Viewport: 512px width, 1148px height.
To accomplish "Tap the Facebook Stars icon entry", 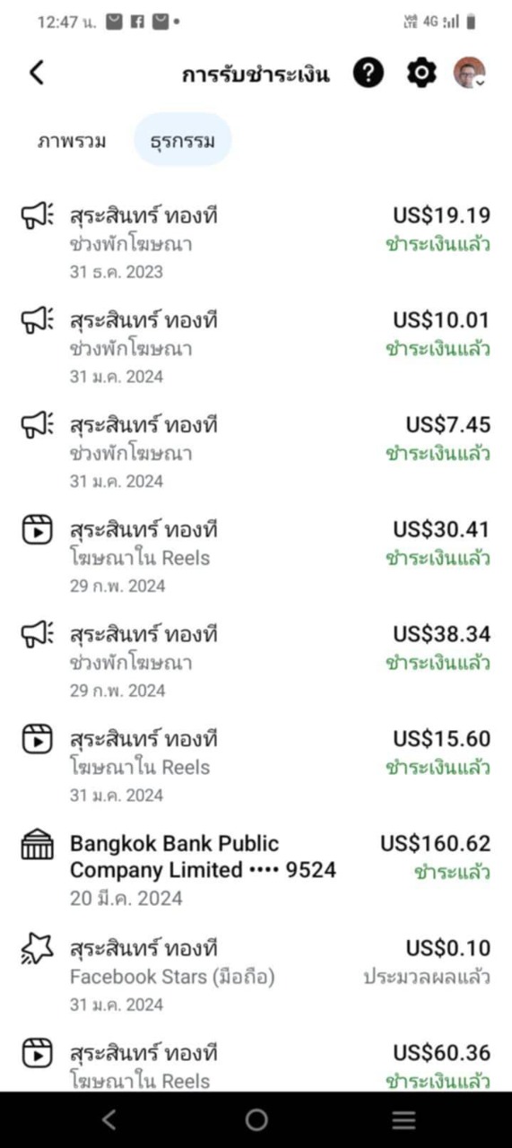I will point(37,949).
